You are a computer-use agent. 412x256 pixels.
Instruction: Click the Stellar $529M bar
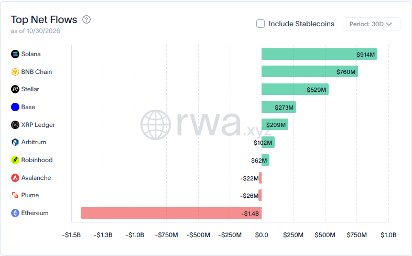(x=295, y=89)
